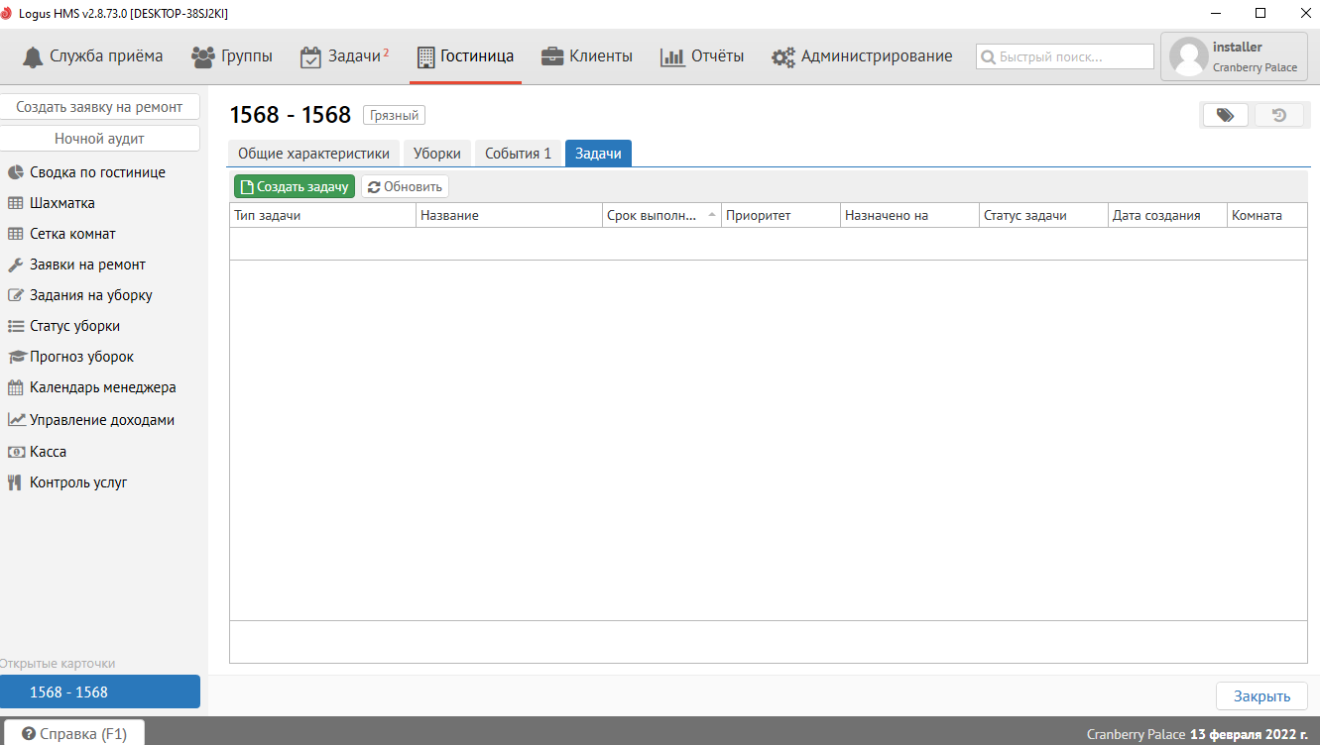This screenshot has width=1320, height=745.
Task: Sort by Назначено на column
Action: pyautogui.click(x=909, y=215)
